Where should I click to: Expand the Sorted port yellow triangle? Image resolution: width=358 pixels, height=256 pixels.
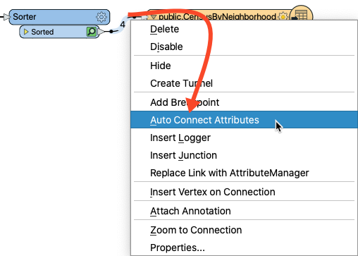26,32
